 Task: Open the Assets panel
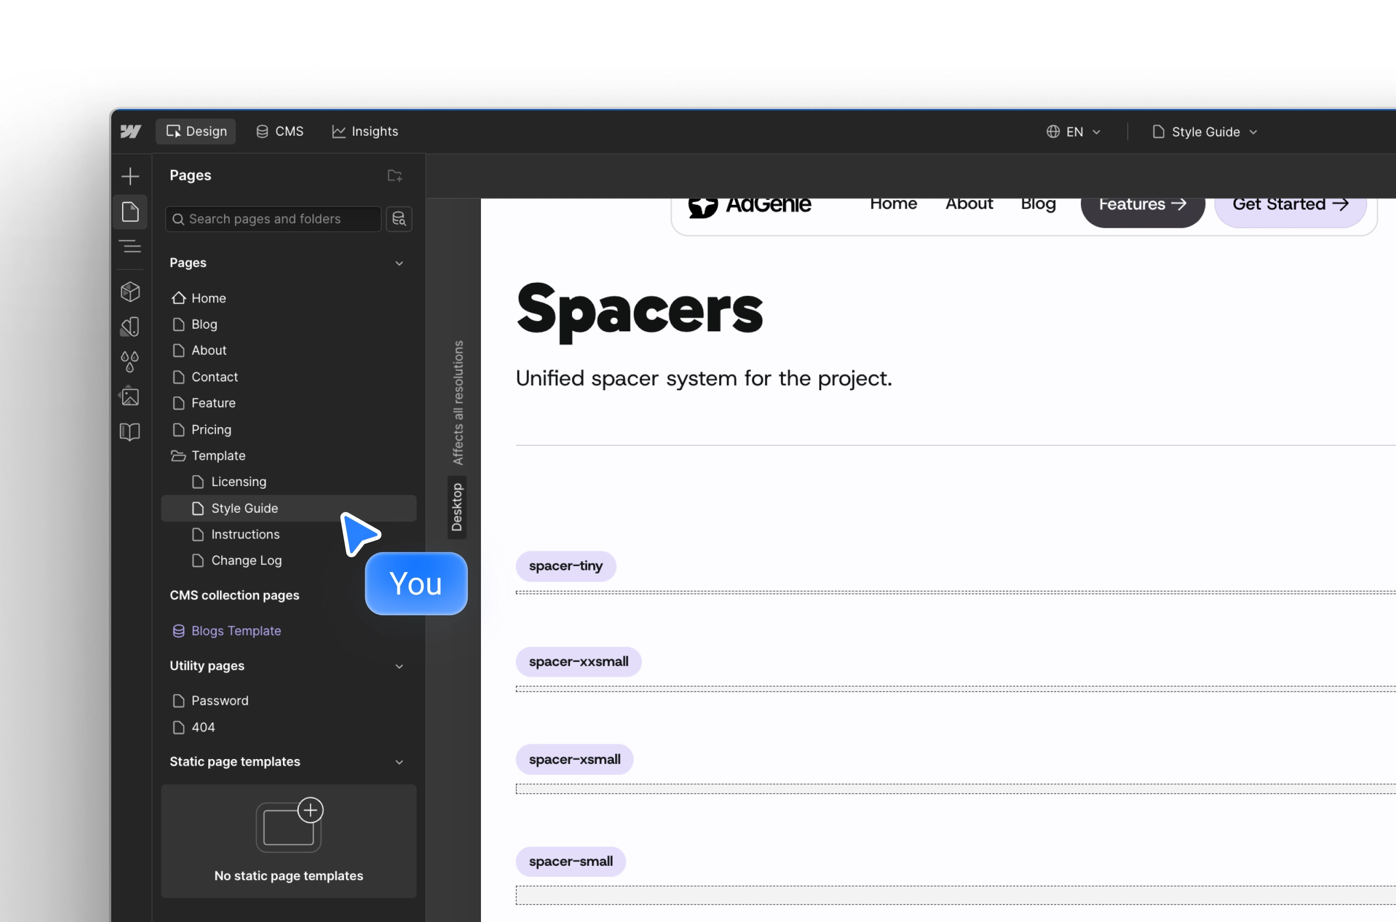130,396
